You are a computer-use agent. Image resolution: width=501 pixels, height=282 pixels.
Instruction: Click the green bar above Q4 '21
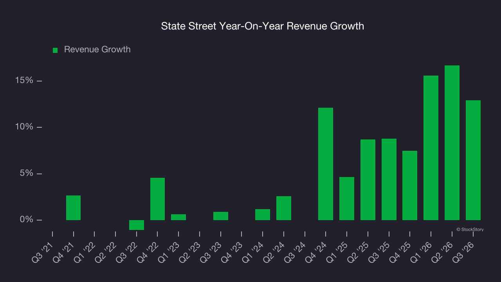(73, 208)
